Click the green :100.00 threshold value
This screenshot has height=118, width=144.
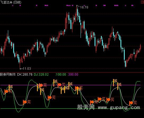[x=61, y=75]
